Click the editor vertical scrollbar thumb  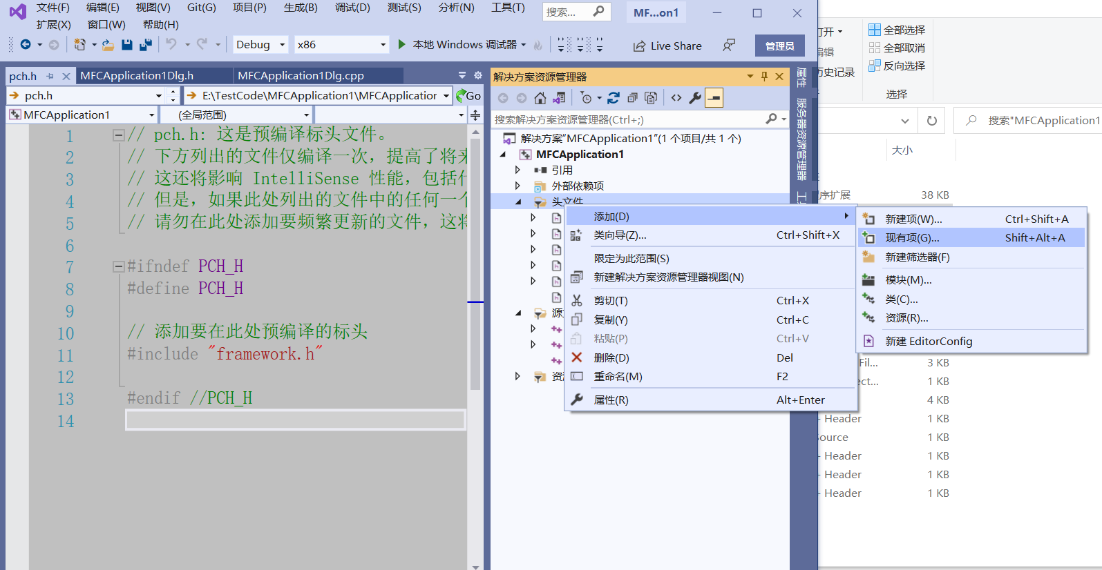pyautogui.click(x=475, y=266)
